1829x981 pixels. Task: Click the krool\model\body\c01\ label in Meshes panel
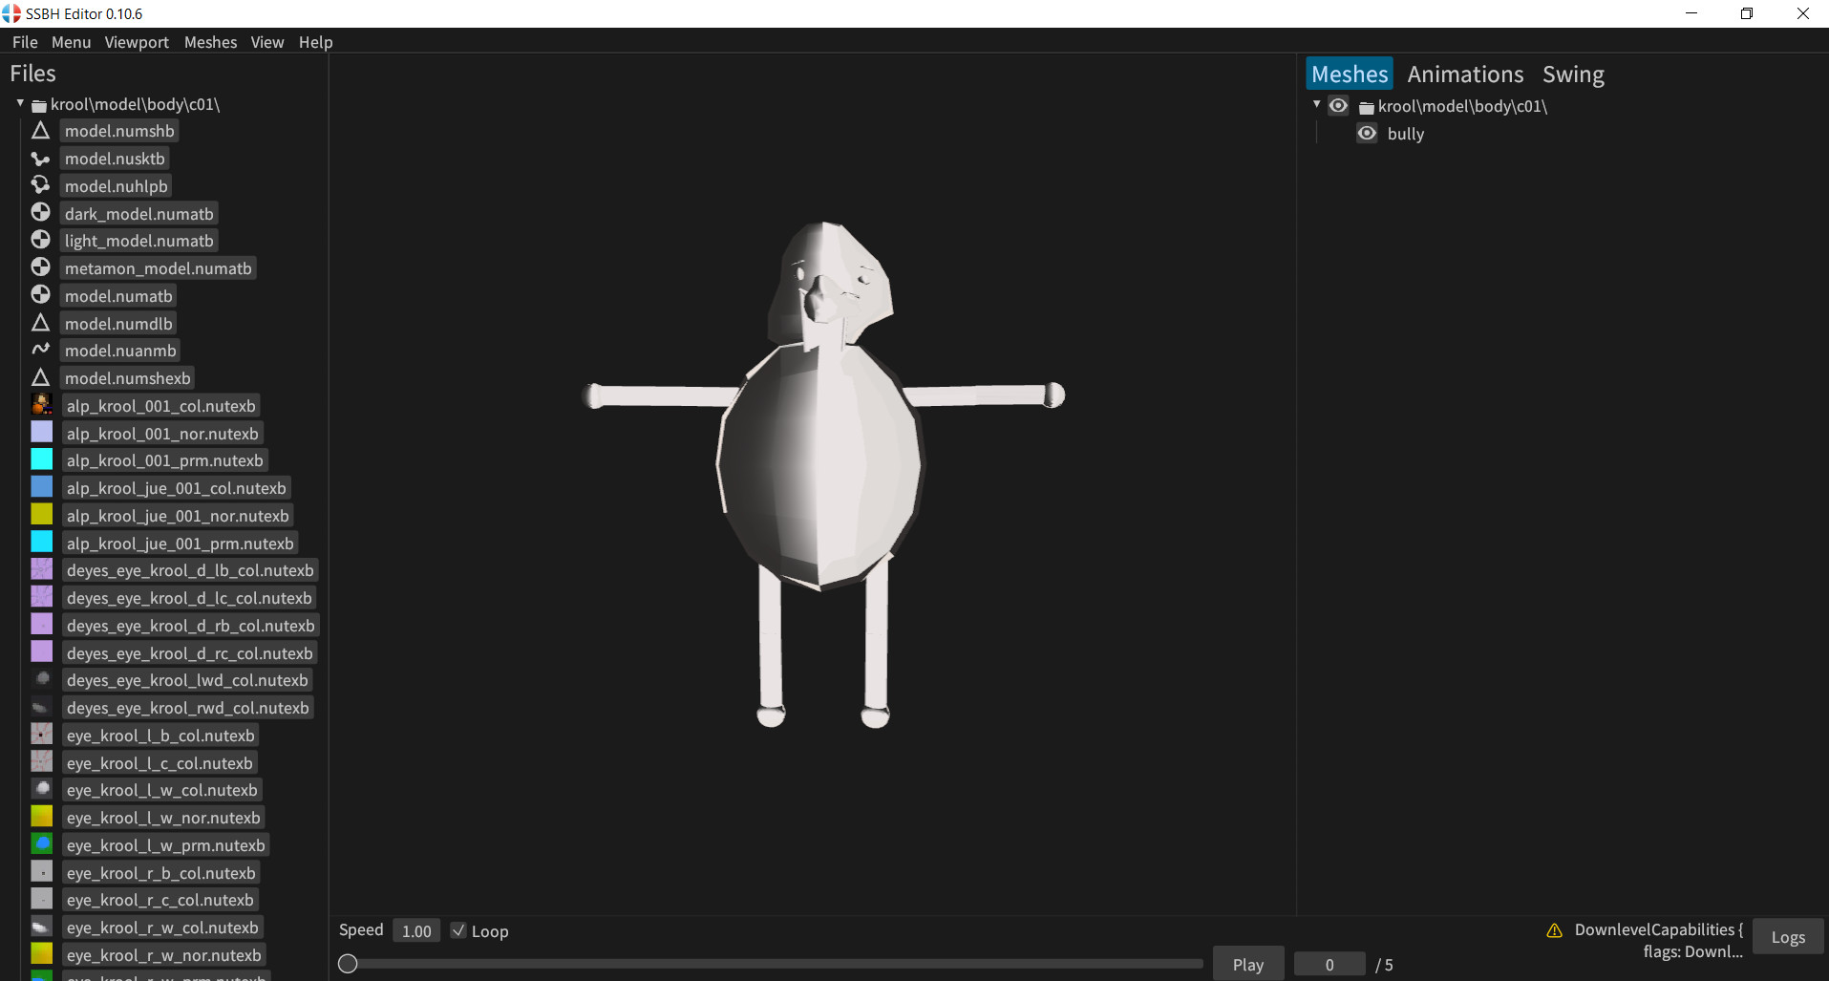click(1462, 106)
